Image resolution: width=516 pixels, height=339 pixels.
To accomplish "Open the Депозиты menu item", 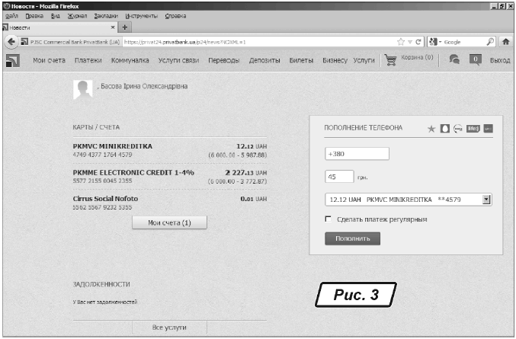I will (x=265, y=60).
